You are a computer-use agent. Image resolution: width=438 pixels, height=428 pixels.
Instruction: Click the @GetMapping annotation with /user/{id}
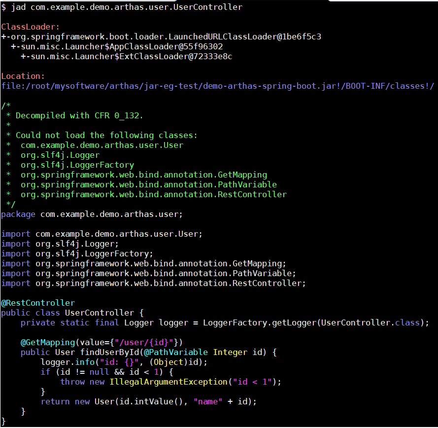101,343
